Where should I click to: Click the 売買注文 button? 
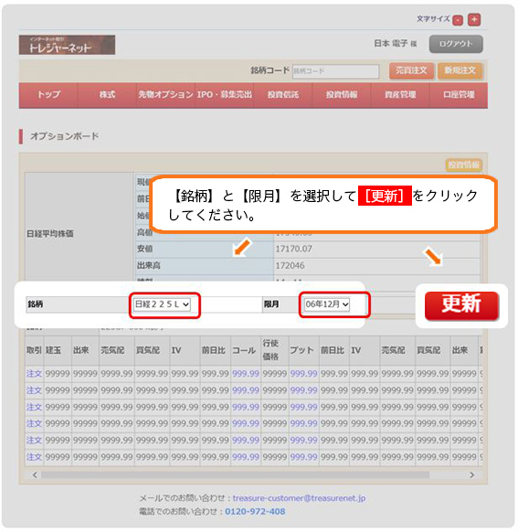(x=411, y=70)
